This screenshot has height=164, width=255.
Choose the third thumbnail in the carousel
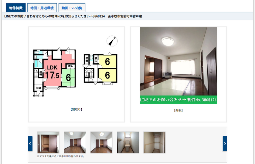[101, 142]
